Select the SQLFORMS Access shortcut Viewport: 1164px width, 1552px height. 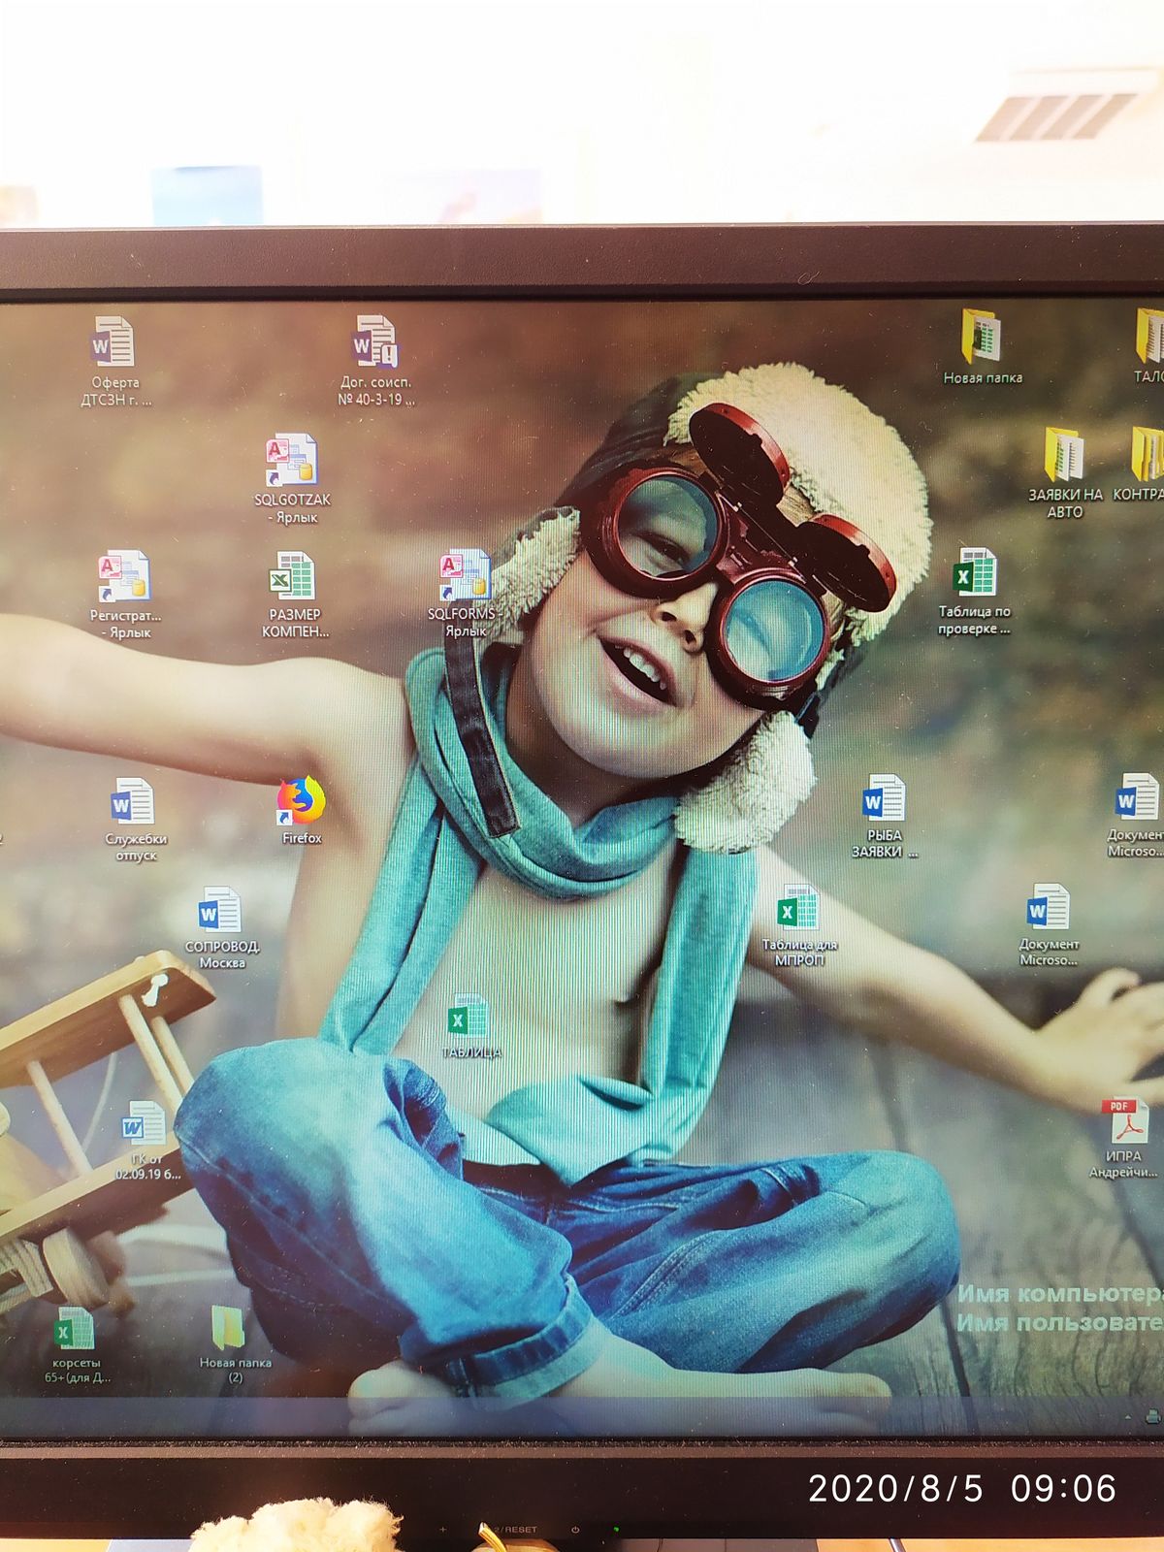pos(466,594)
